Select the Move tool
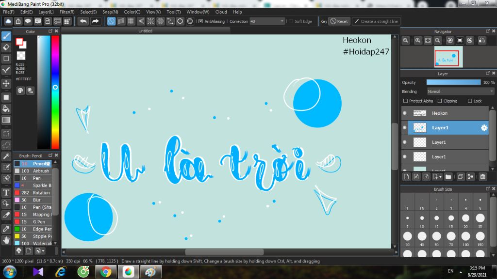This screenshot has width=497, height=279. click(6, 83)
